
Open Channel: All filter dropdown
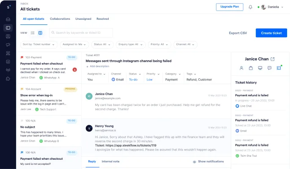click(185, 44)
